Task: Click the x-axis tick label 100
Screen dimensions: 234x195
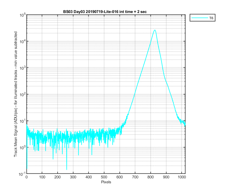Action: click(42, 177)
